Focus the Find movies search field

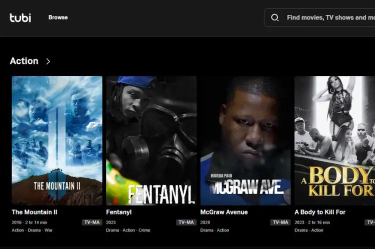[x=320, y=17]
